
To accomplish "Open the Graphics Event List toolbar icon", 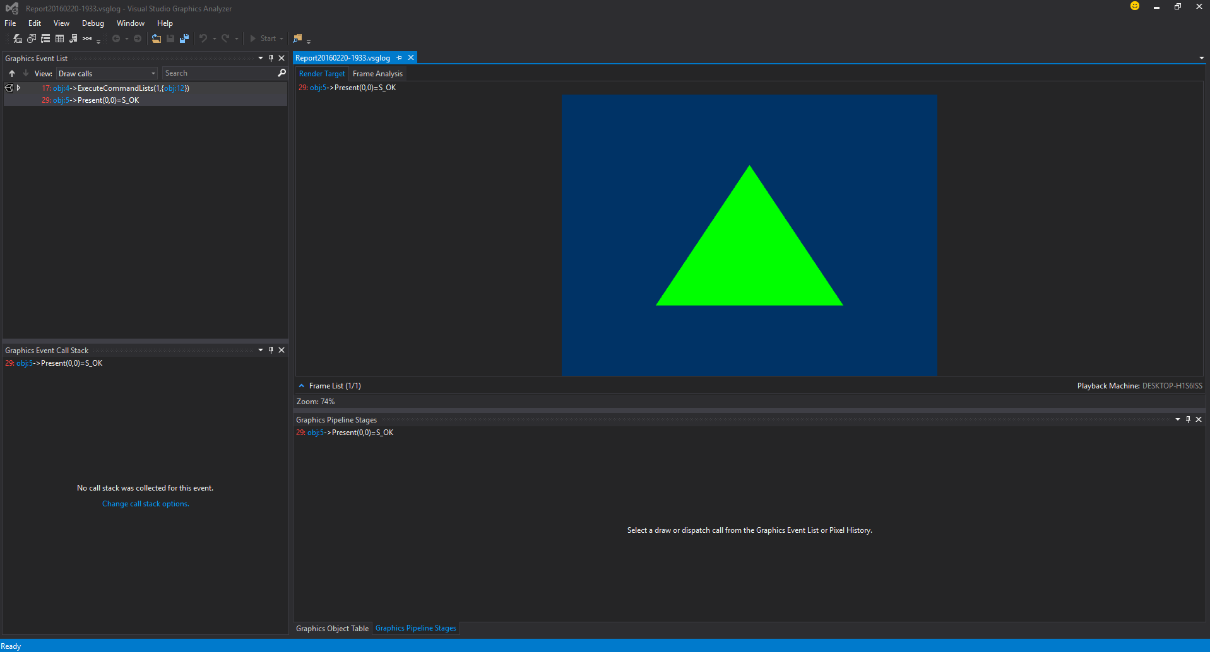I will pos(17,38).
